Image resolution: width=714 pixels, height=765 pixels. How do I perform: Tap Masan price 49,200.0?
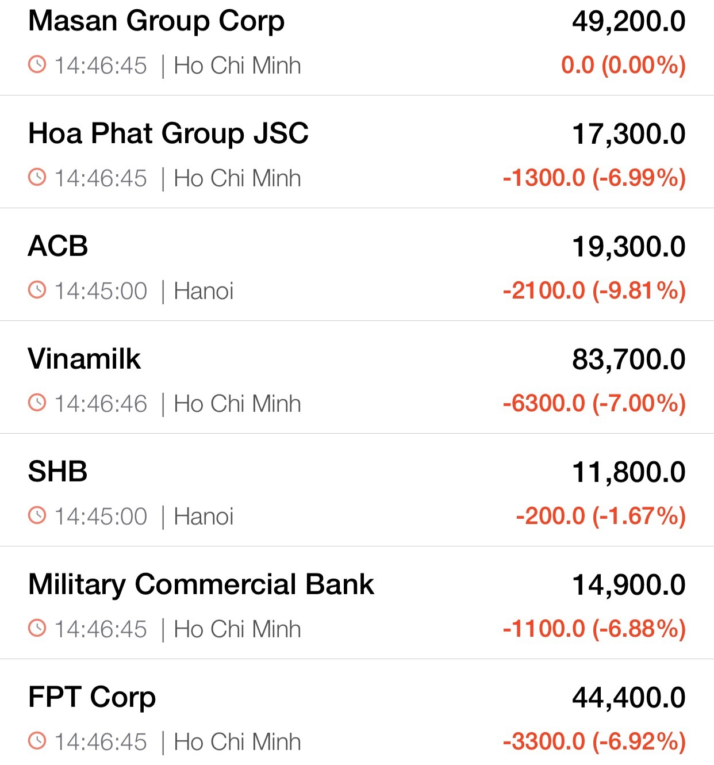628,22
